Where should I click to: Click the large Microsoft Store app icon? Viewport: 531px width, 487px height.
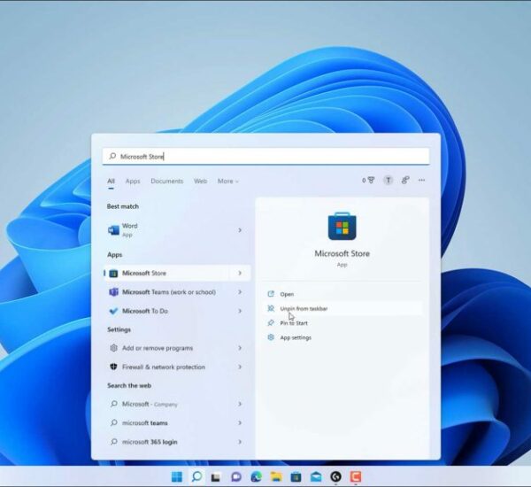(342, 226)
